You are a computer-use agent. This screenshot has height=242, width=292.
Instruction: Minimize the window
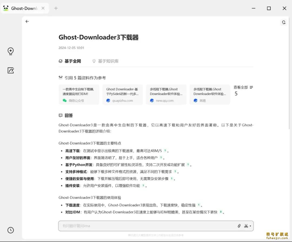coord(253,8)
